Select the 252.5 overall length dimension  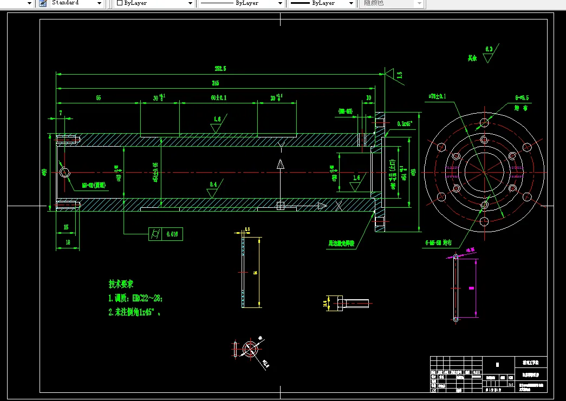pyautogui.click(x=220, y=69)
